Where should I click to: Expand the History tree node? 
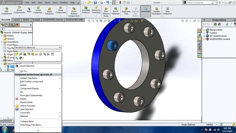2,36
